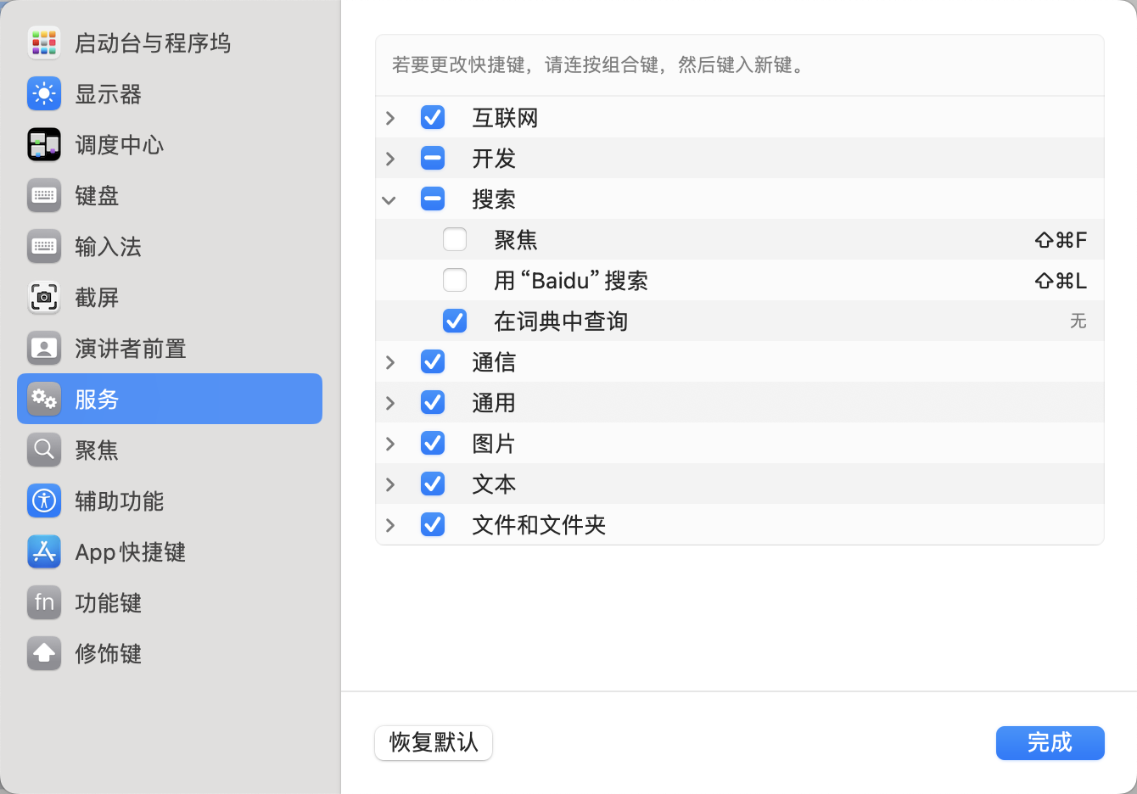
Task: Open the Accessibility icon
Action: (44, 500)
